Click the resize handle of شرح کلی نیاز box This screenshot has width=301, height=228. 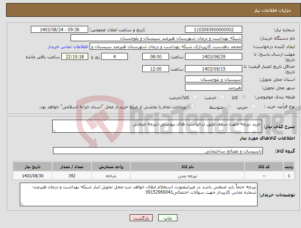[x=55, y=130]
